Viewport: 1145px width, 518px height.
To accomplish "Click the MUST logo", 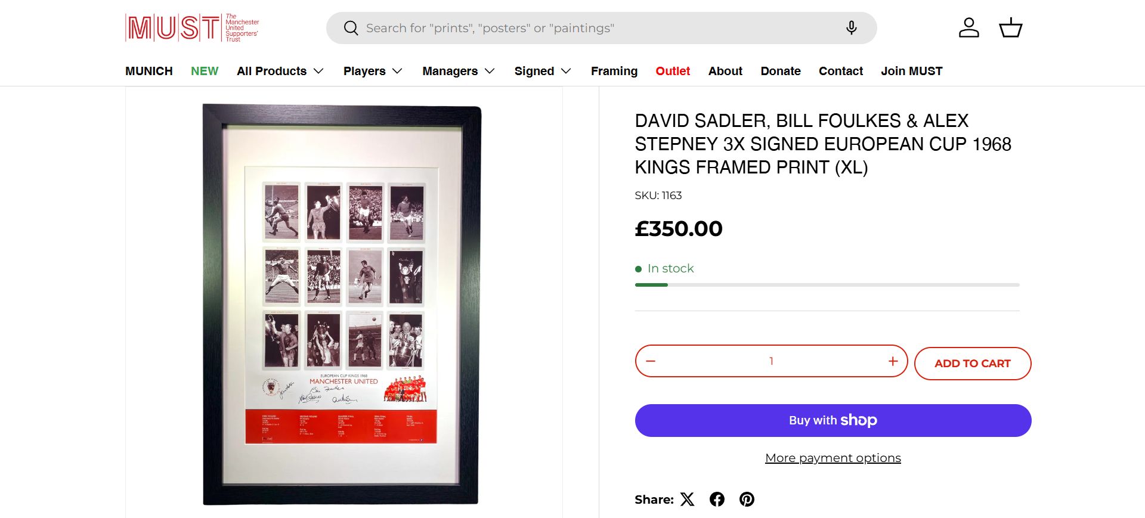I will [x=192, y=28].
